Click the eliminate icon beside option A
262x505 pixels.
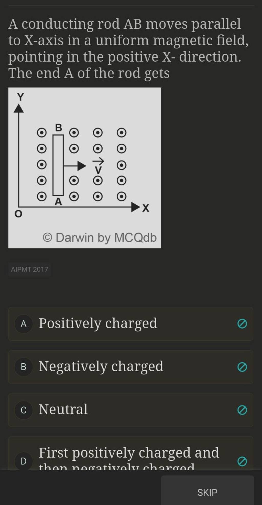pos(242,324)
